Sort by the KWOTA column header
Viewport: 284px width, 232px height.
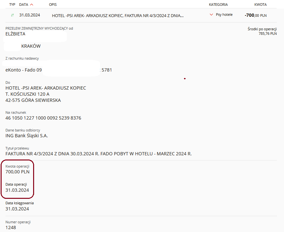coord(260,5)
